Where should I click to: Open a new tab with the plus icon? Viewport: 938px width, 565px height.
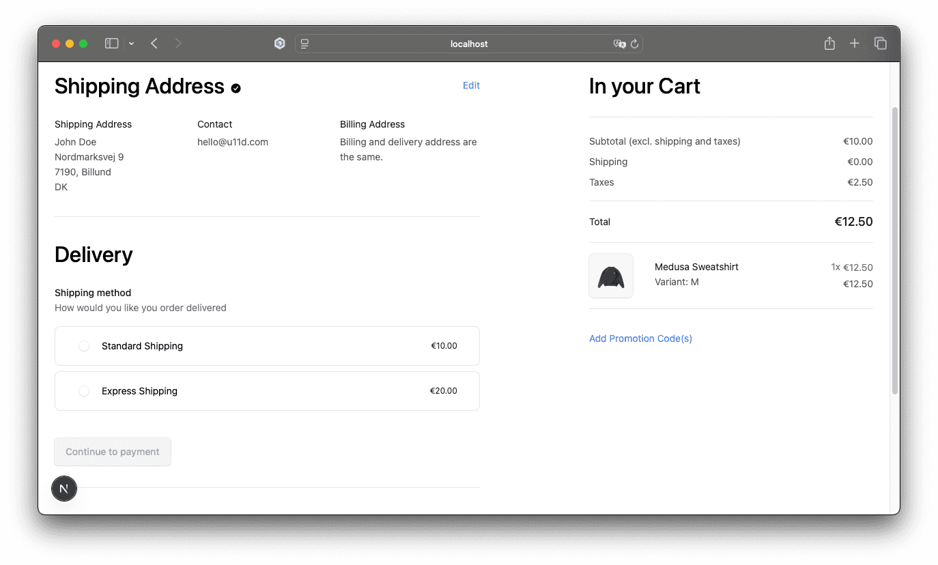coord(854,44)
